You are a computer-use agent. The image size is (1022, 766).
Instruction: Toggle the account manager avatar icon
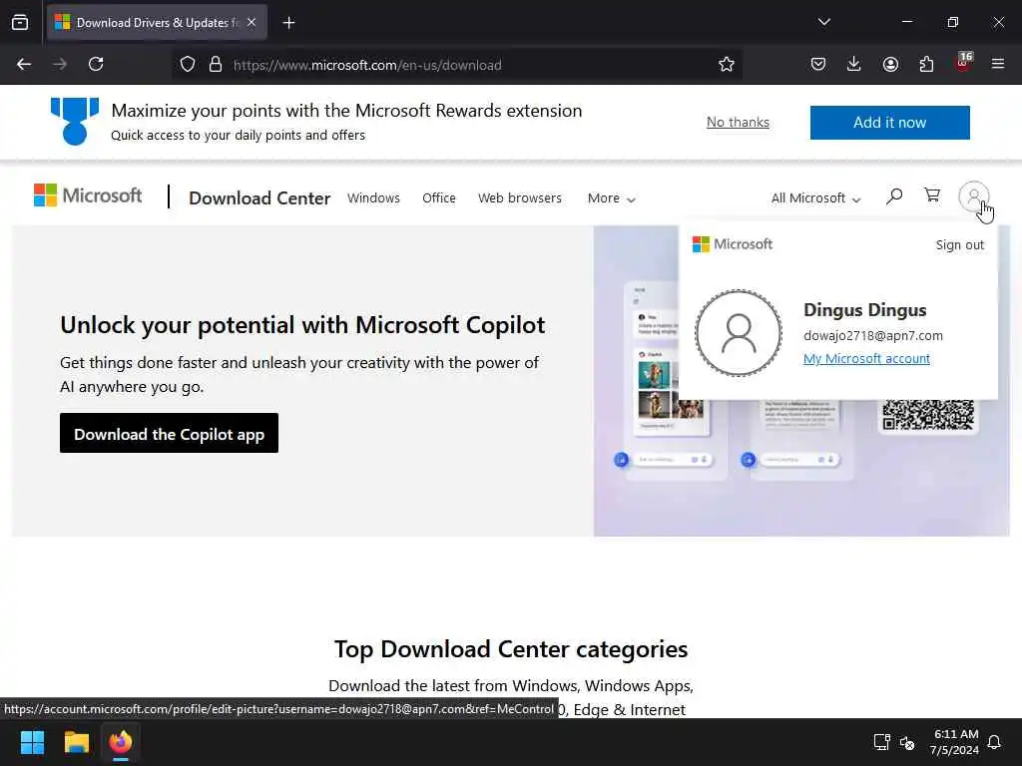[974, 196]
